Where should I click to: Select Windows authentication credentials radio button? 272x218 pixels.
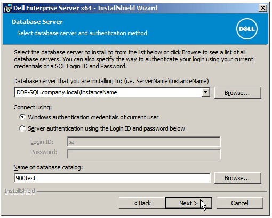point(22,117)
